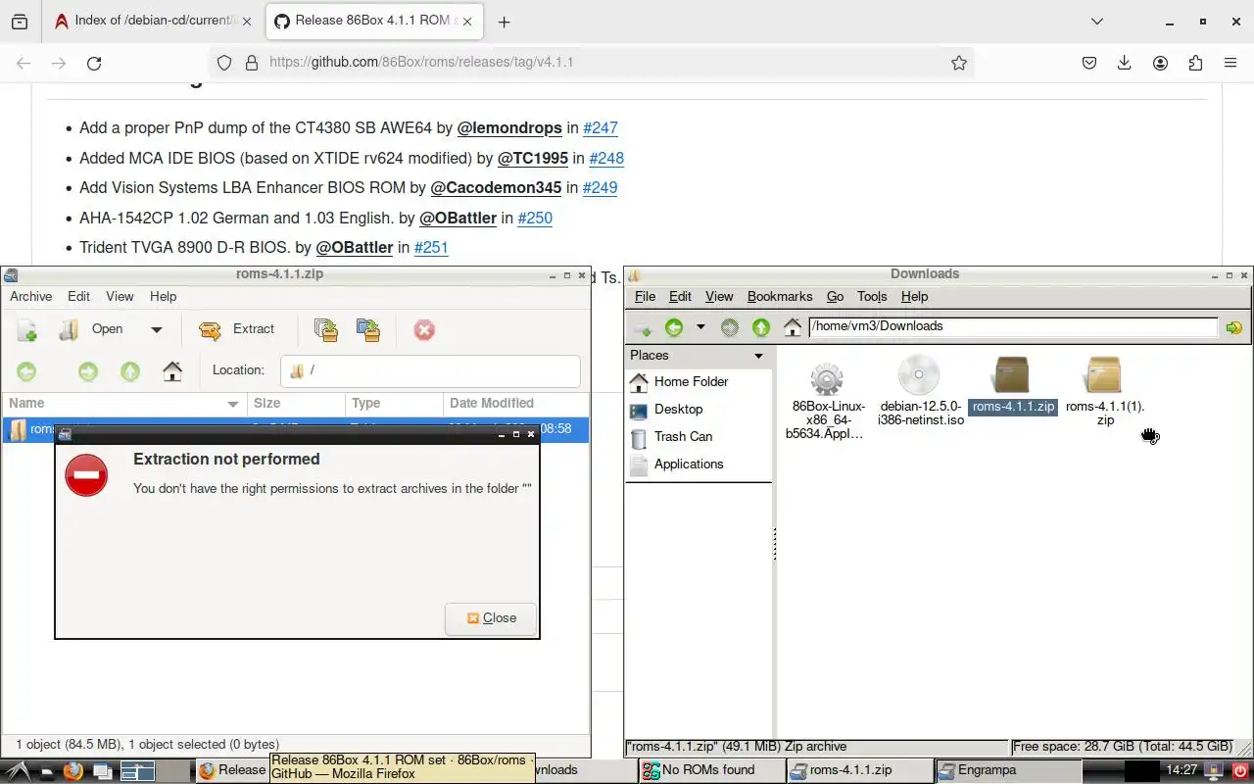Open the Bookmarks menu in file manager

point(779,296)
